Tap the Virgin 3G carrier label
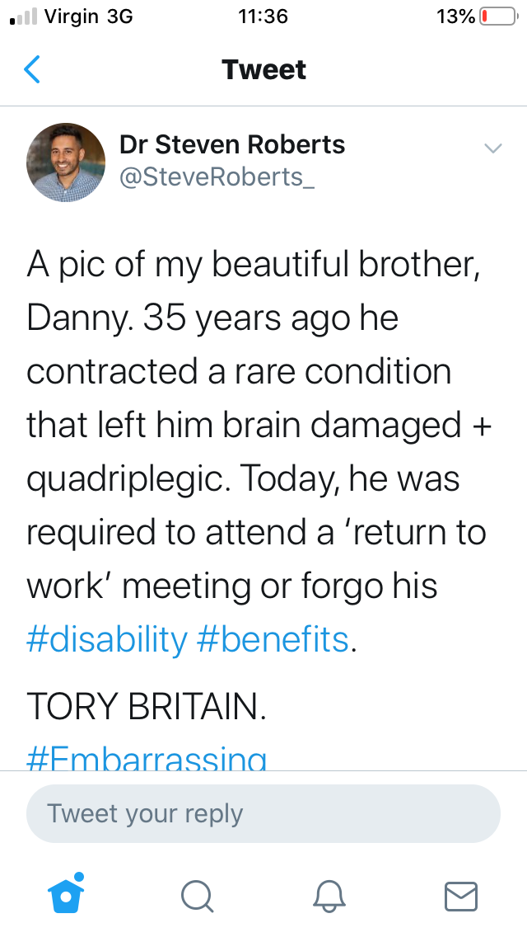Image resolution: width=527 pixels, height=937 pixels. (x=89, y=16)
